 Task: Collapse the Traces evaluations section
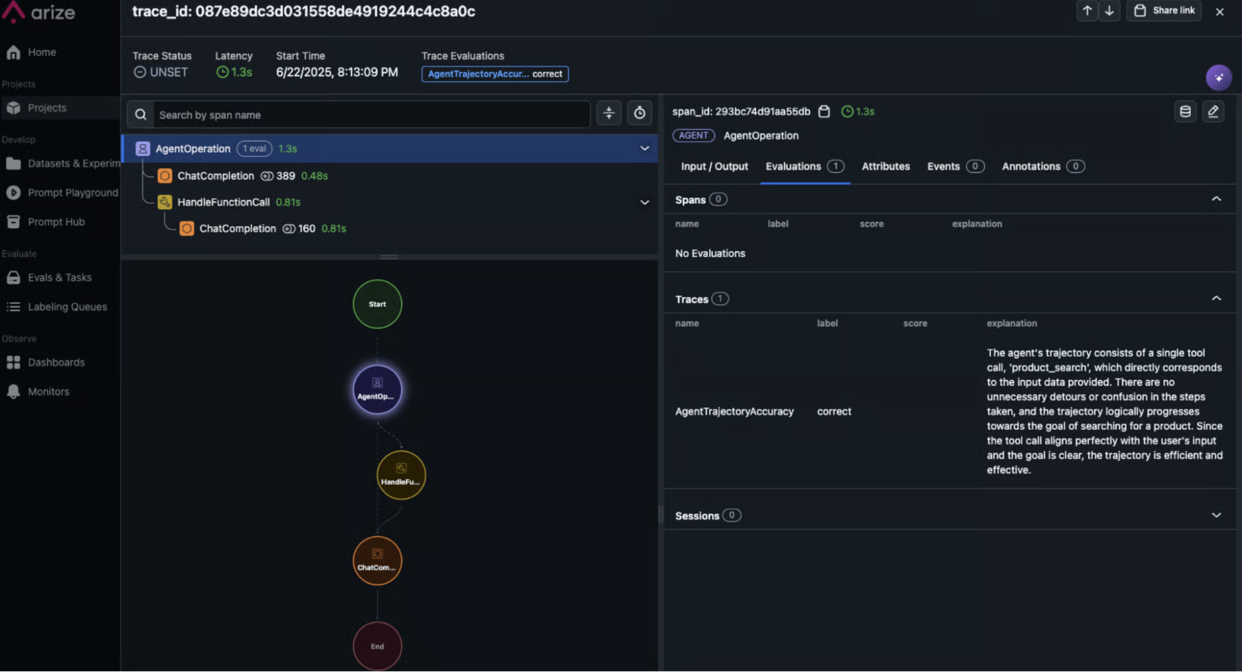coord(1216,299)
